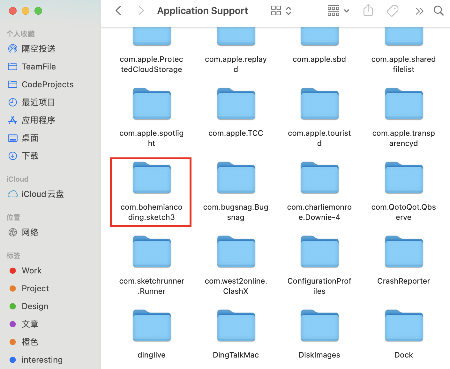450x369 pixels.
Task: Click the 个人收藏 sidebar section header
Action: tap(20, 34)
